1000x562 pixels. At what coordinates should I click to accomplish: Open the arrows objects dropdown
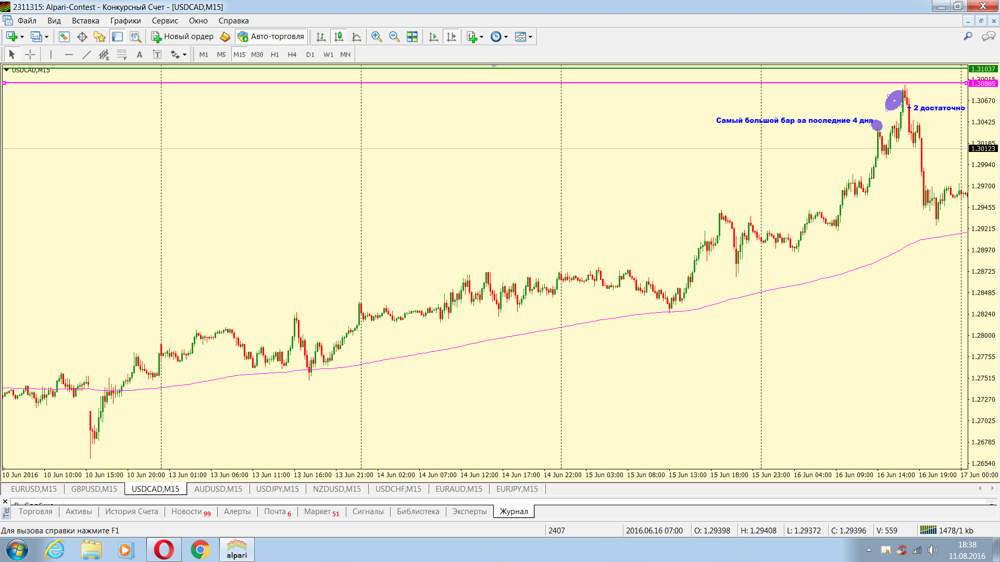tap(184, 55)
